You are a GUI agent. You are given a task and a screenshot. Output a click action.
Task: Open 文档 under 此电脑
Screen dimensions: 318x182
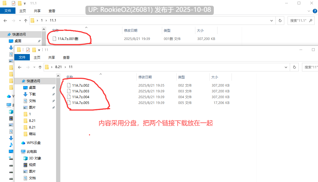(32, 178)
